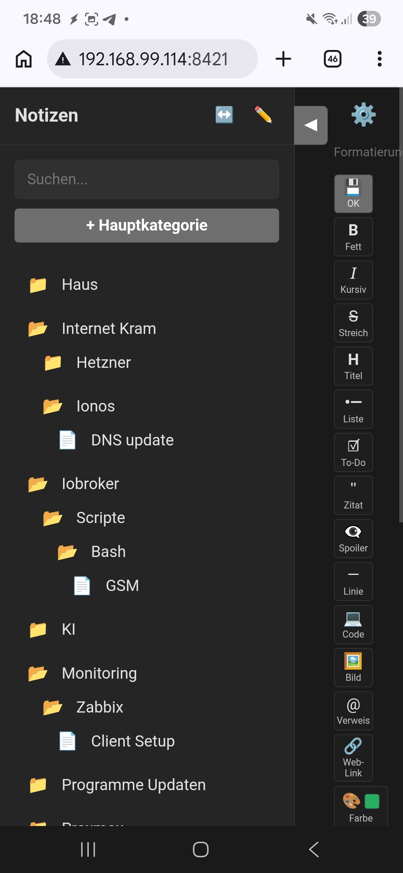Viewport: 403px width, 873px height.
Task: Open settings via the gear icon
Action: click(363, 115)
